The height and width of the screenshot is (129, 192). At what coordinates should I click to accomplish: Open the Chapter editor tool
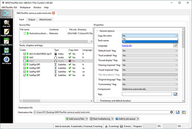coord(6,41)
